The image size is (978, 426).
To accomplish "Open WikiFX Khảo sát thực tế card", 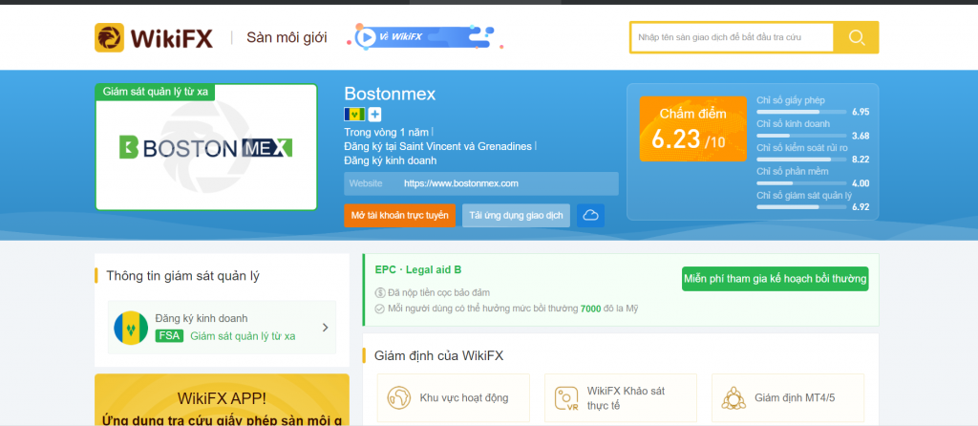I will point(621,397).
